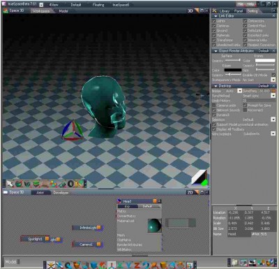Image resolution: width=279 pixels, height=269 pixels.
Task: Open the Transparency Mode dropdown
Action: (x=273, y=80)
